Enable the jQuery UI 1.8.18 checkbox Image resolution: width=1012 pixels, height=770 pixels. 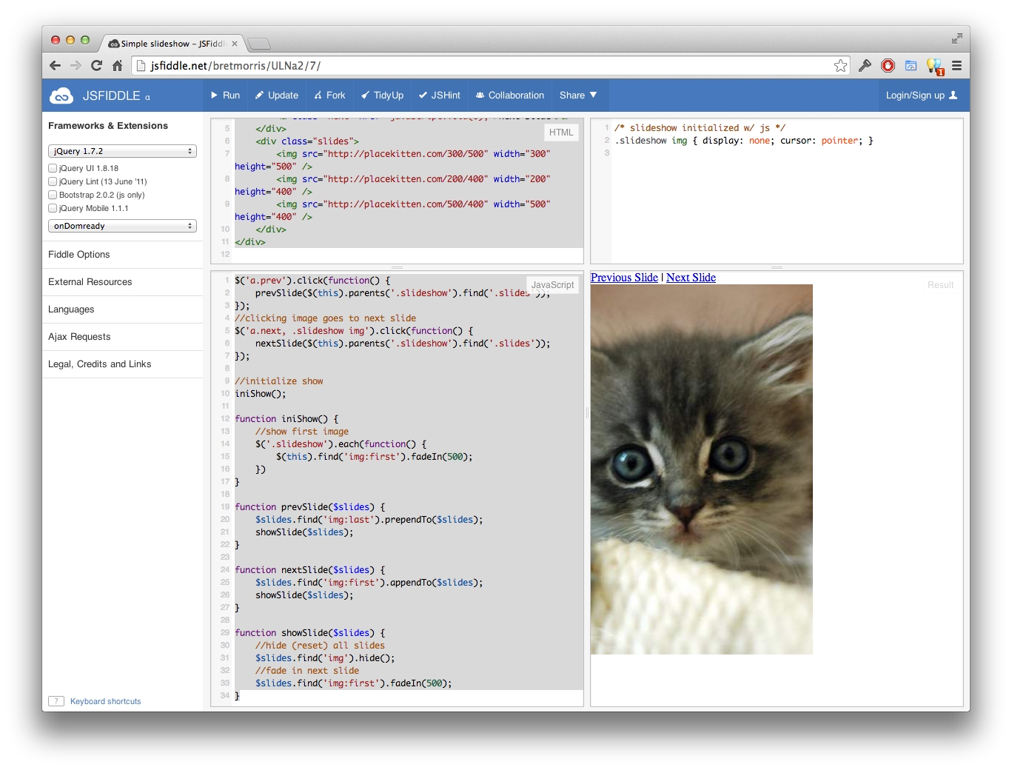[53, 168]
